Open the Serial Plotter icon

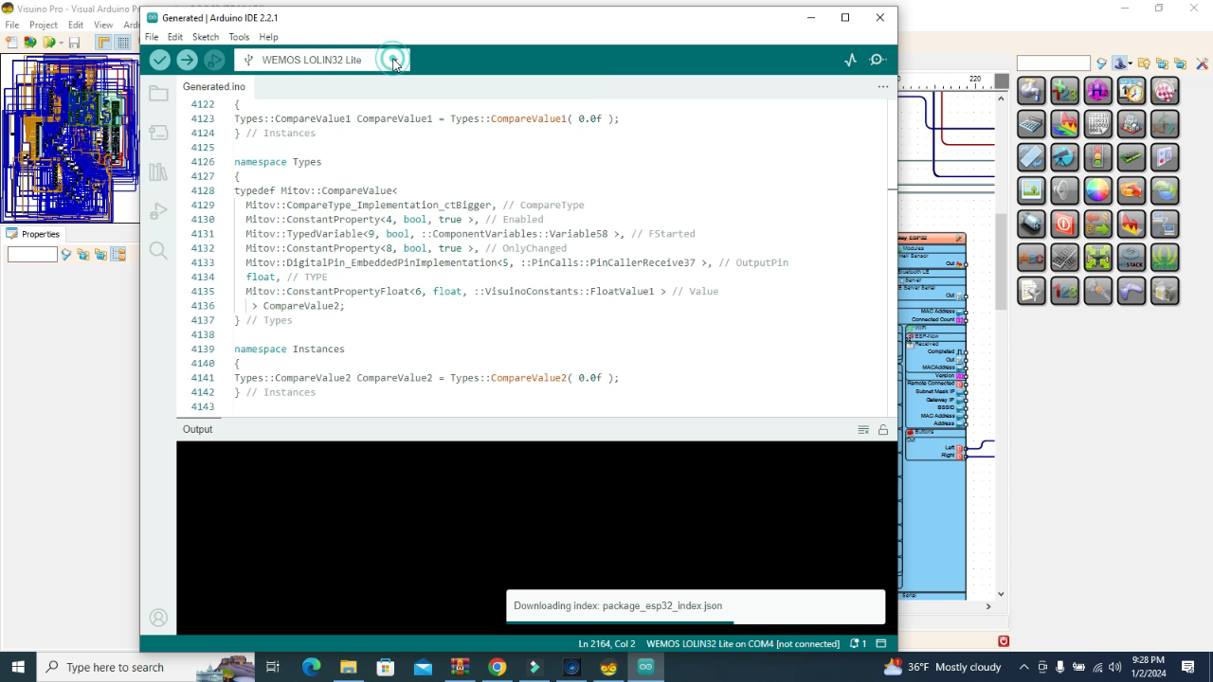[850, 60]
